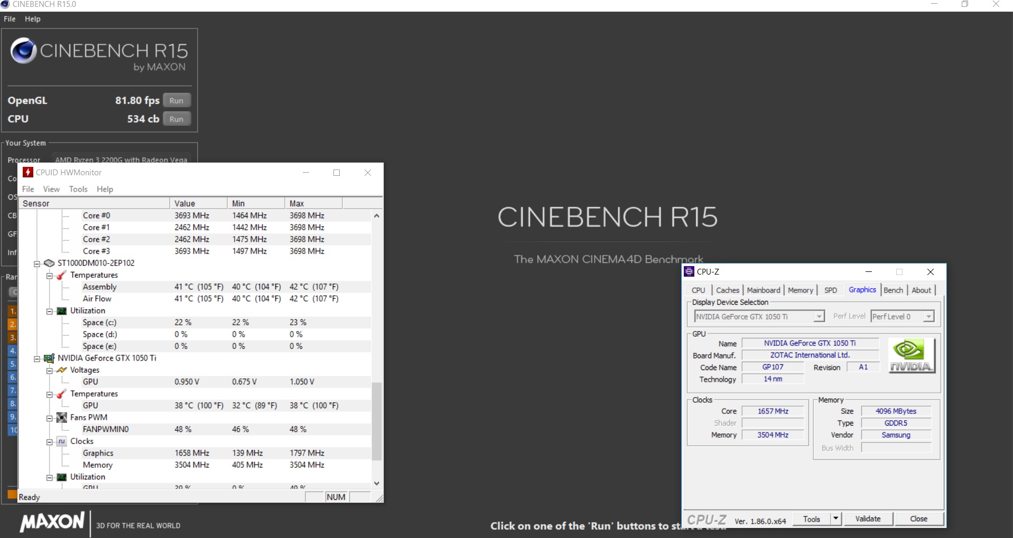Switch to the Caches tab in CPU-Z

click(727, 290)
